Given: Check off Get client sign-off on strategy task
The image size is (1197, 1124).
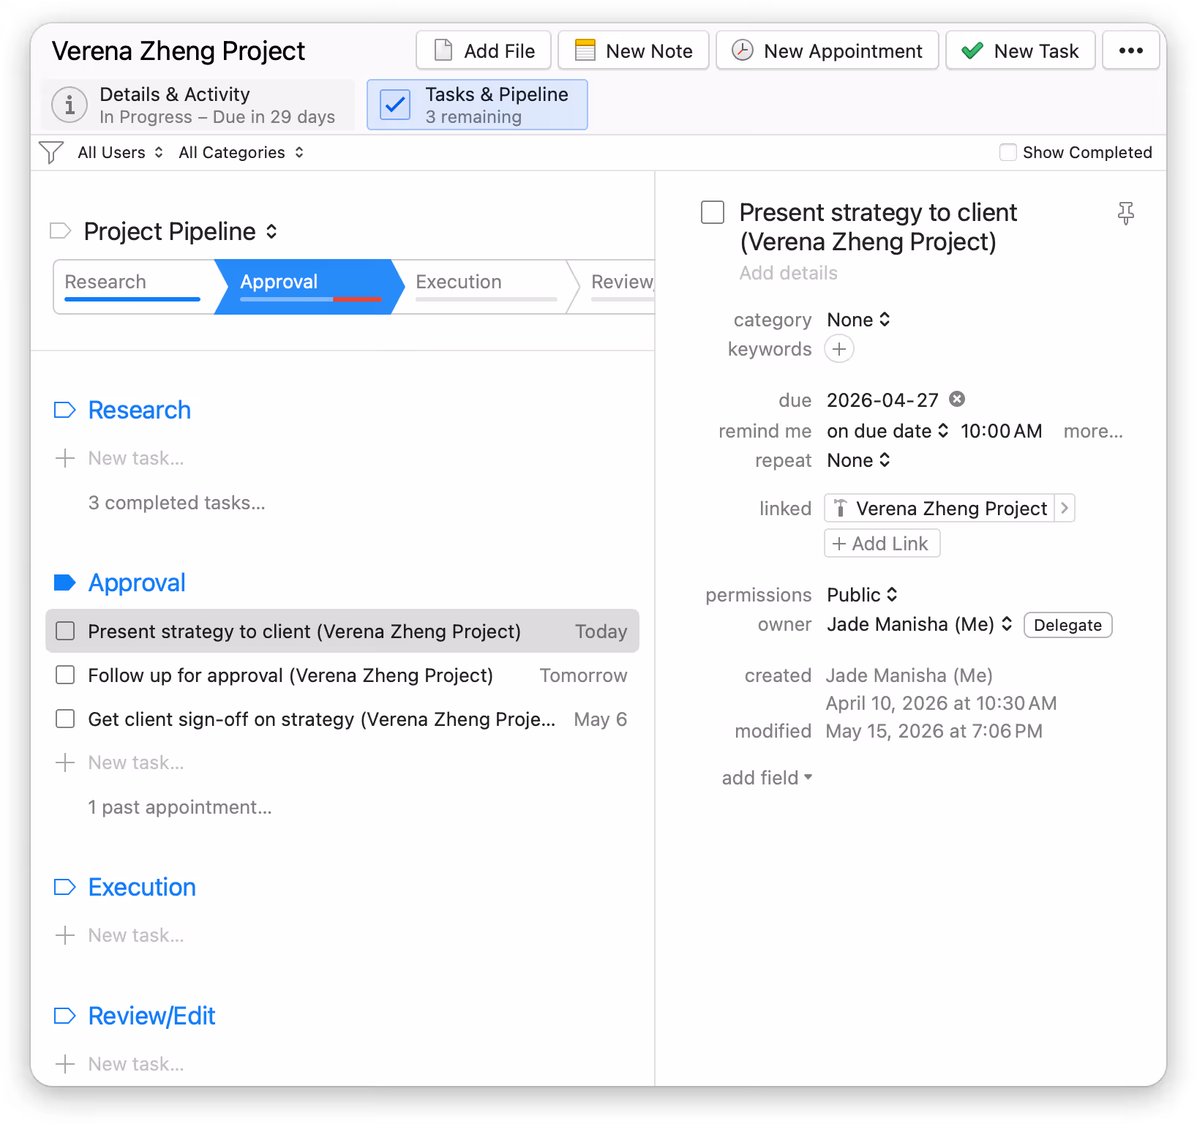Looking at the screenshot, I should point(65,719).
